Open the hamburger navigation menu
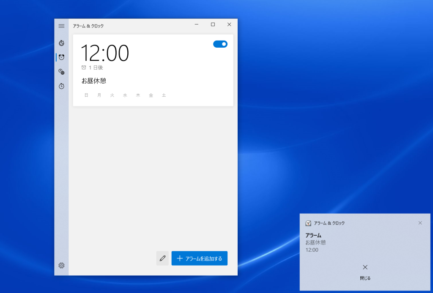The height and width of the screenshot is (293, 433). (61, 26)
